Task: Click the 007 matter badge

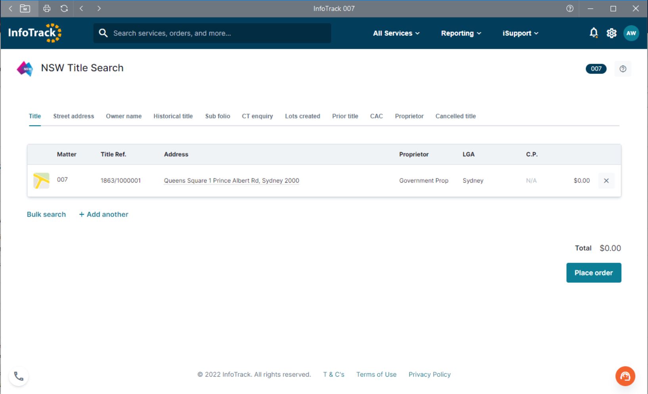Action: point(596,69)
